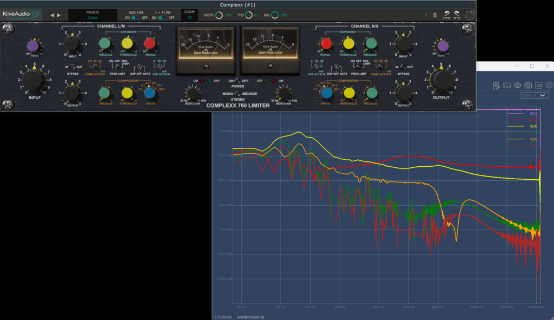Click the camera snapshot icon in analyzer
This screenshot has height=320, width=554.
click(528, 85)
